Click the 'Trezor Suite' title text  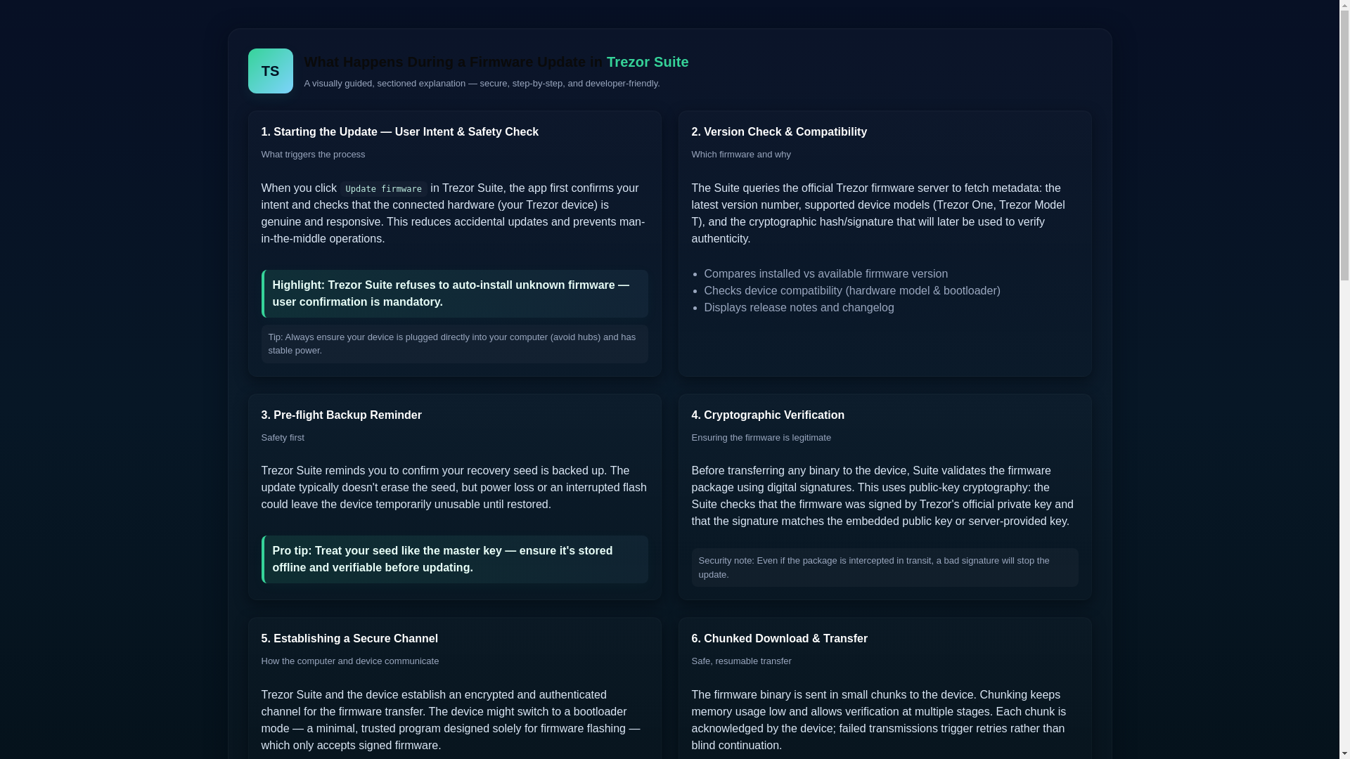pos(647,62)
